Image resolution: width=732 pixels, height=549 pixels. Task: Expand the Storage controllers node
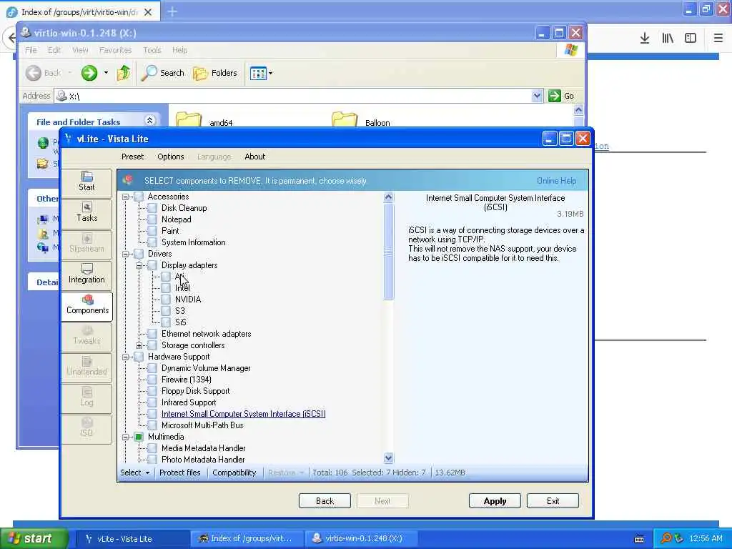click(x=139, y=345)
